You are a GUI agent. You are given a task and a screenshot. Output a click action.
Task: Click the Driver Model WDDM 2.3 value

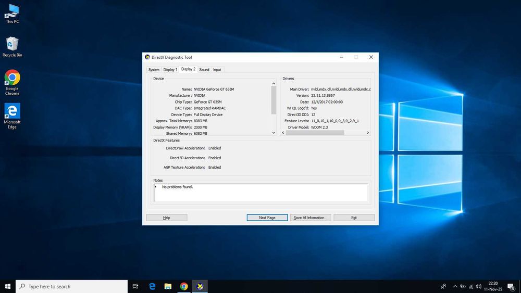tap(319, 128)
